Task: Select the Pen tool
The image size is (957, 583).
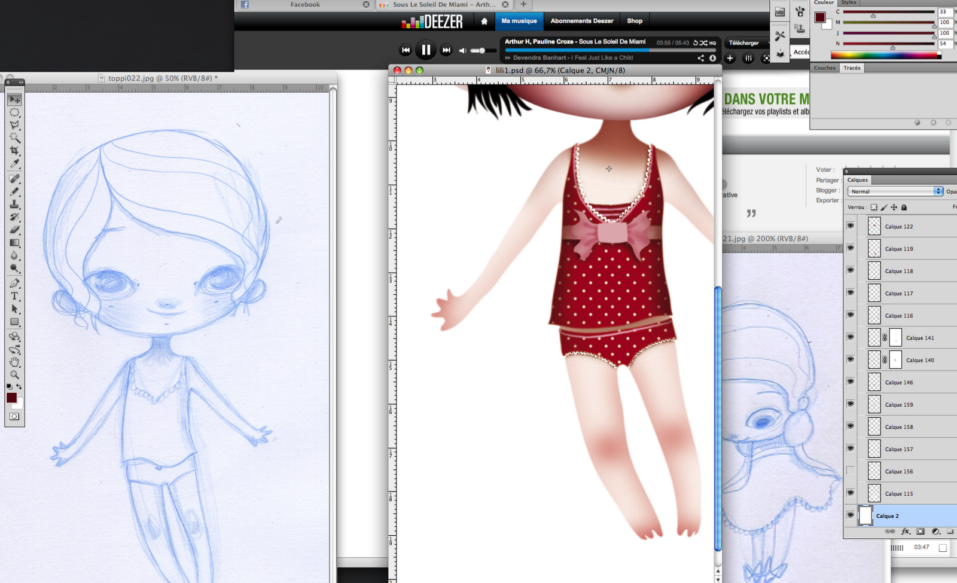Action: pos(15,283)
